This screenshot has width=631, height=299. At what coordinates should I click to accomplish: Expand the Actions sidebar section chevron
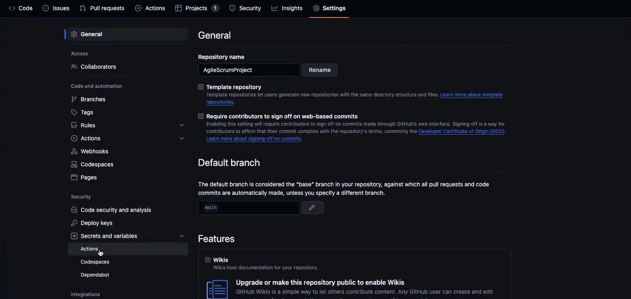(182, 138)
